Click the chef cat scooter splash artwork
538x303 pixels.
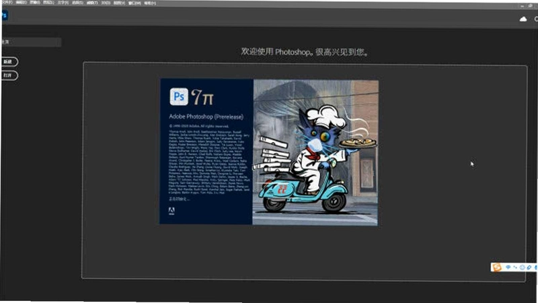coord(315,153)
